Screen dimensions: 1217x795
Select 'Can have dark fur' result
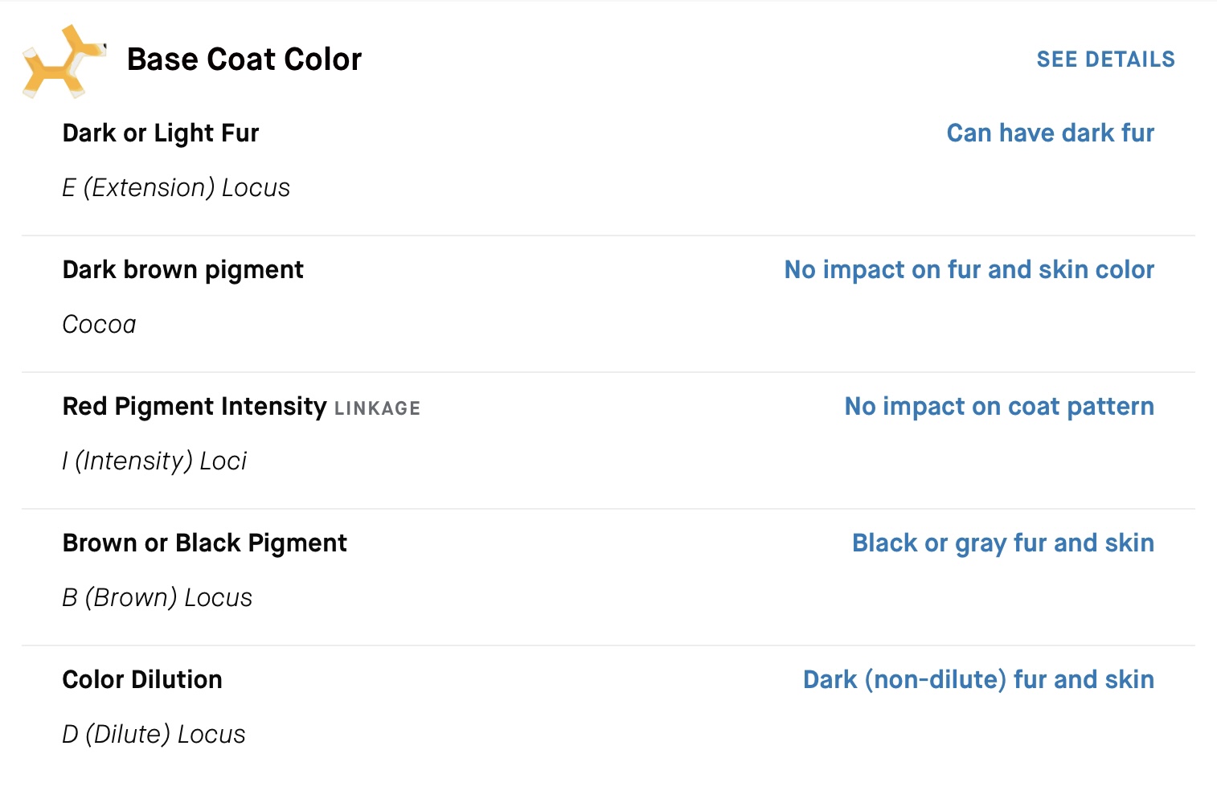tap(1050, 133)
